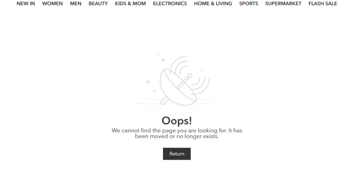Image resolution: width=363 pixels, height=177 pixels.
Task: Click the signal arcs above the dish
Action: coord(179,65)
